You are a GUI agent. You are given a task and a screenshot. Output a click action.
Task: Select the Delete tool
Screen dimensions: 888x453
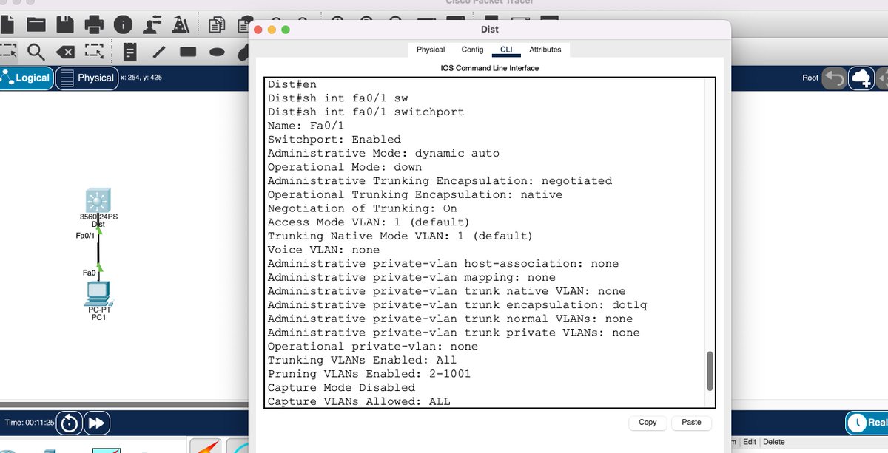click(65, 52)
